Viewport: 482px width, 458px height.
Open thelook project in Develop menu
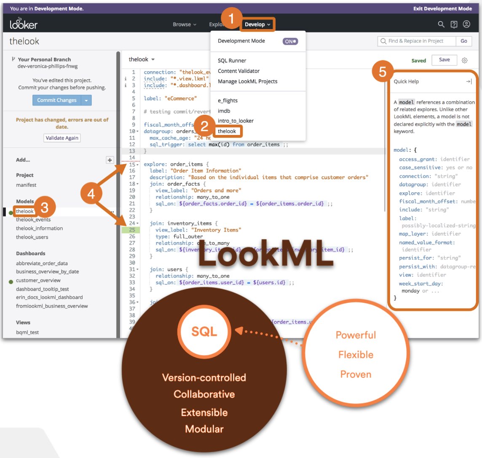[x=227, y=131]
